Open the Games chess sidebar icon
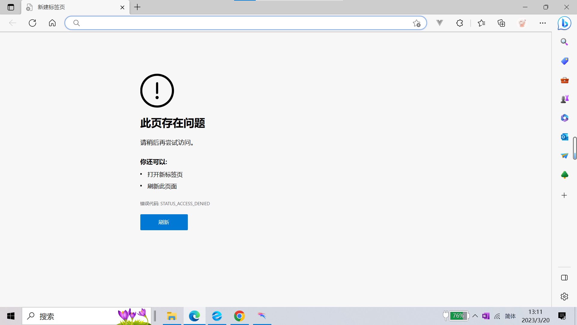 coord(564,99)
